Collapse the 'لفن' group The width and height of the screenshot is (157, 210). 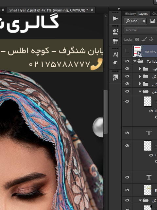[140, 92]
